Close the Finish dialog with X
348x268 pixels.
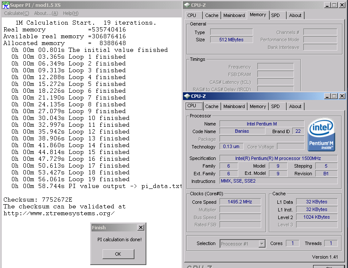pyautogui.click(x=141, y=228)
